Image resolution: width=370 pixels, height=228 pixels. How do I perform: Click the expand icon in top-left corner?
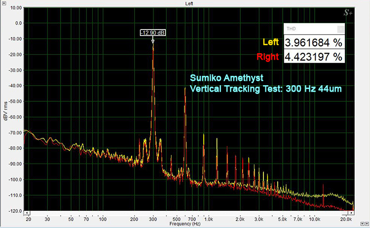(x=3, y=3)
